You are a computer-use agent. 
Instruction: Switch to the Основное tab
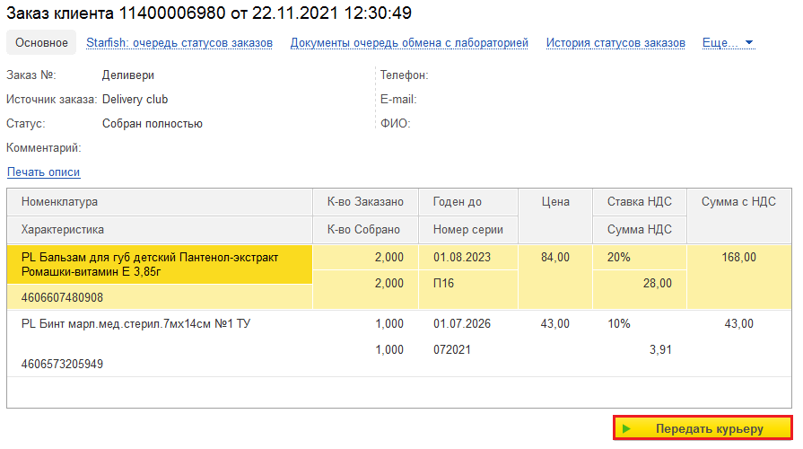(41, 42)
